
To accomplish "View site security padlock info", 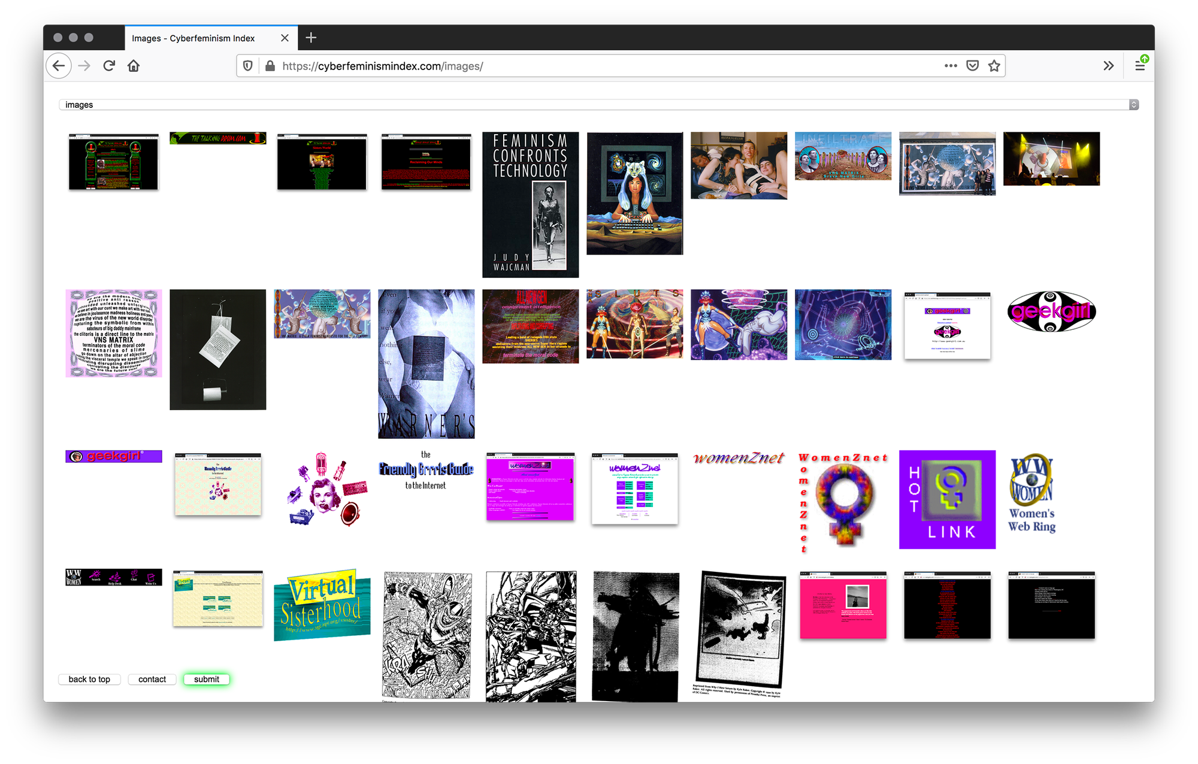I will (270, 66).
